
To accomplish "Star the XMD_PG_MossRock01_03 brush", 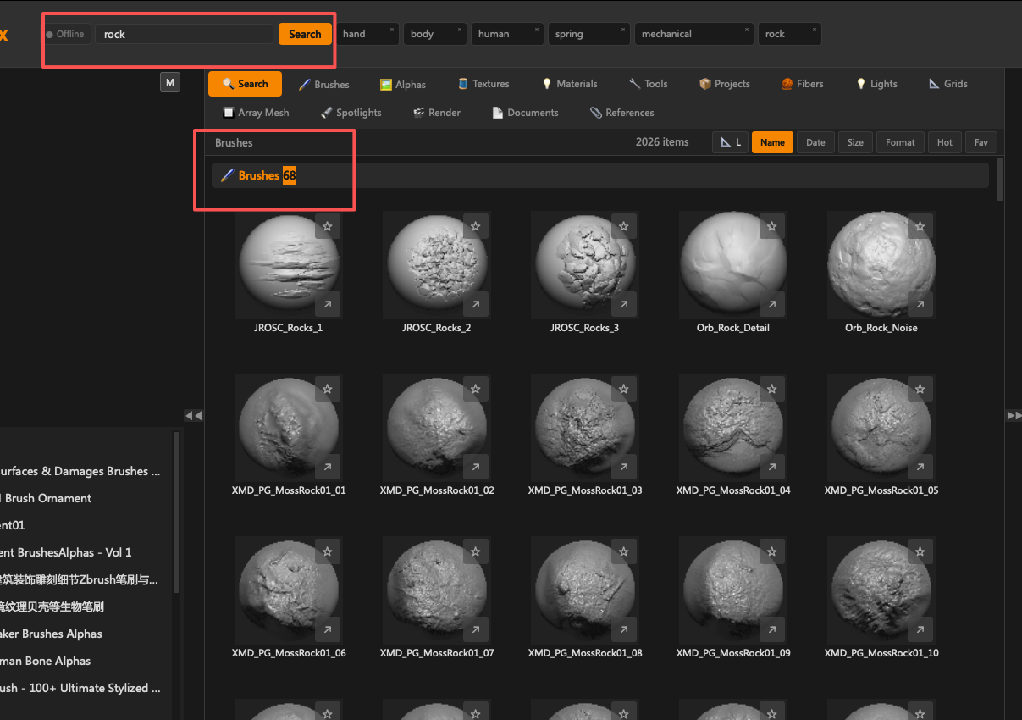I will (624, 389).
